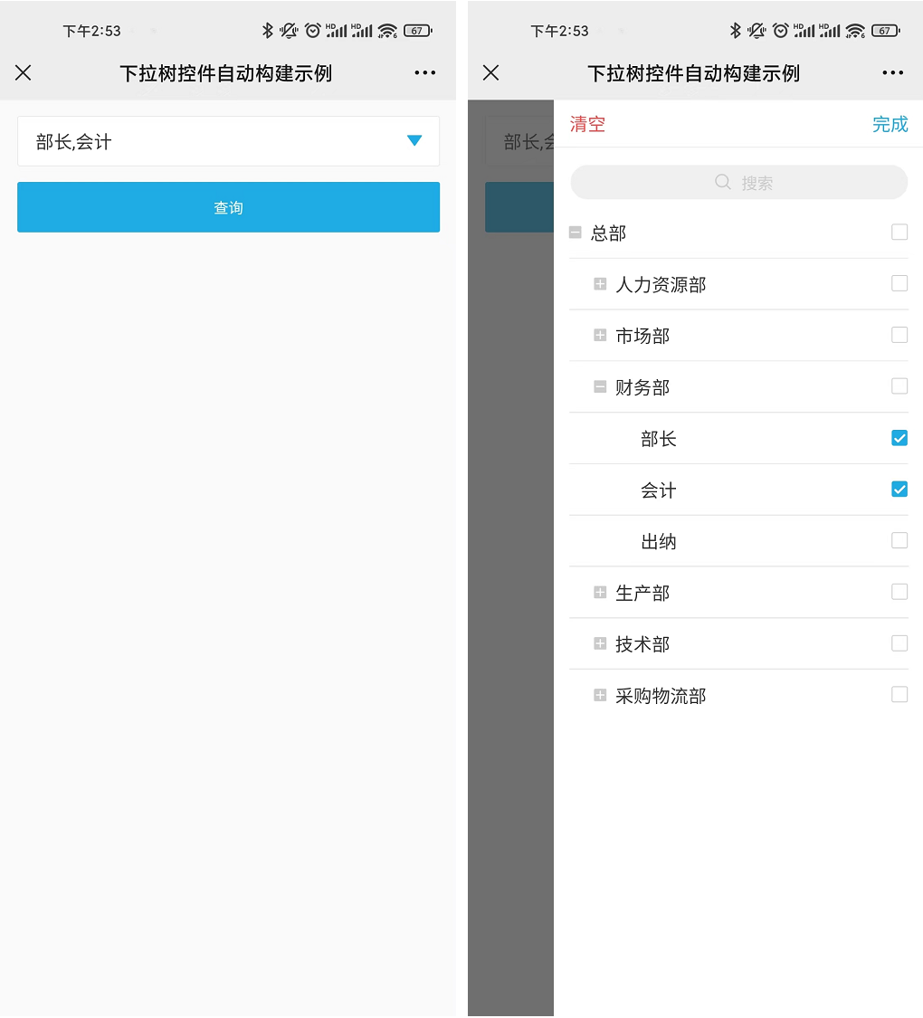Expand the 技术部 node
Screen dimensions: 923x1018
(x=600, y=643)
